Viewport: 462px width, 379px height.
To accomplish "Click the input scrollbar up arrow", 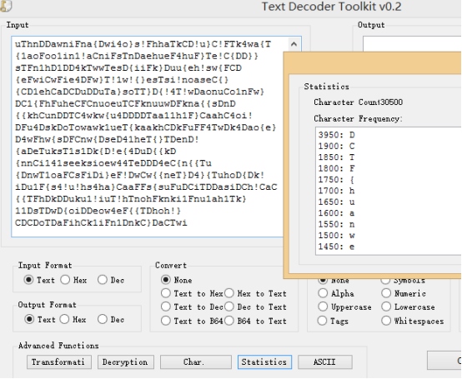I will [x=294, y=44].
